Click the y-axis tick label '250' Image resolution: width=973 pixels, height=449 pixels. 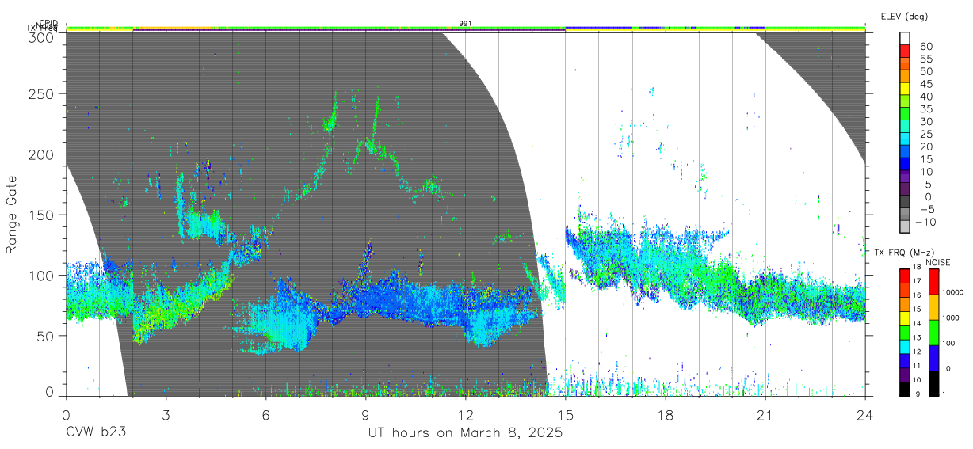click(x=40, y=93)
